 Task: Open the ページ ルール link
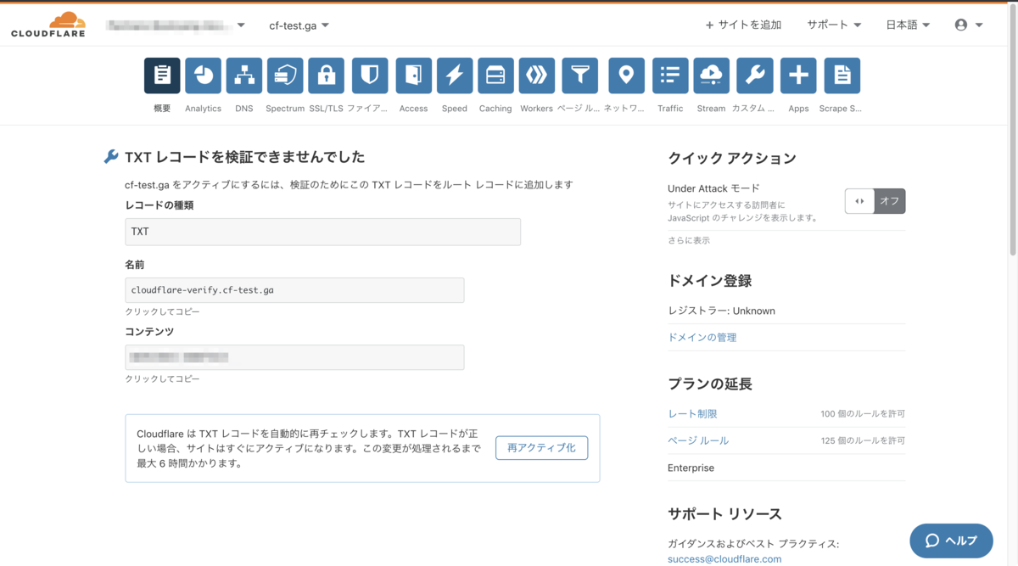pyautogui.click(x=698, y=441)
